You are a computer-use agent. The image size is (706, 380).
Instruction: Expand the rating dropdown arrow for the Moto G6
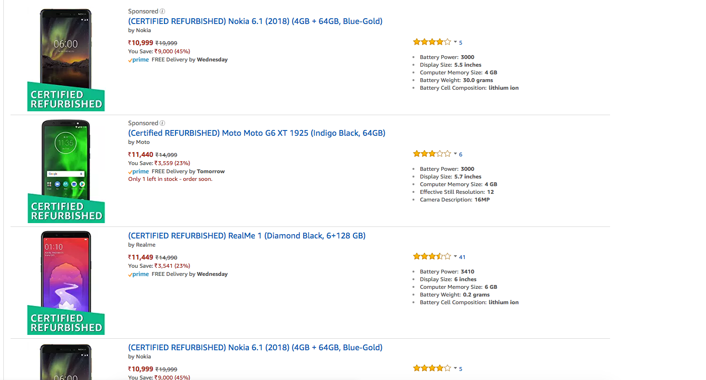[455, 154]
